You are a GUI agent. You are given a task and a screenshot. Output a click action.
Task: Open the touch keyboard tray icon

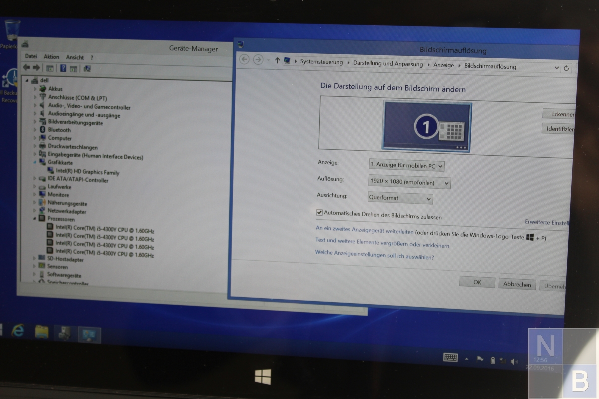click(x=450, y=357)
